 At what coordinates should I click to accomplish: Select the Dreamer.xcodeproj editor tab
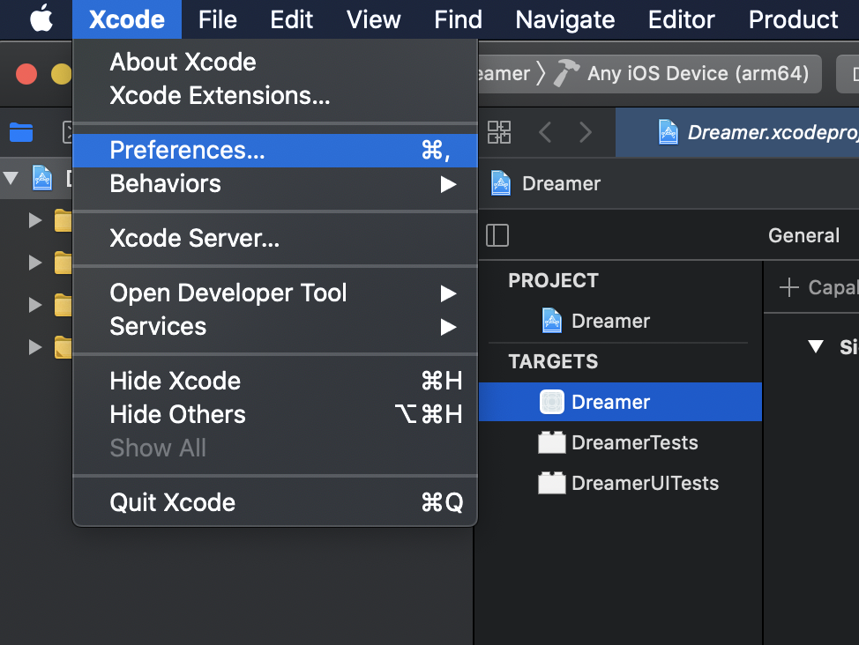point(737,132)
